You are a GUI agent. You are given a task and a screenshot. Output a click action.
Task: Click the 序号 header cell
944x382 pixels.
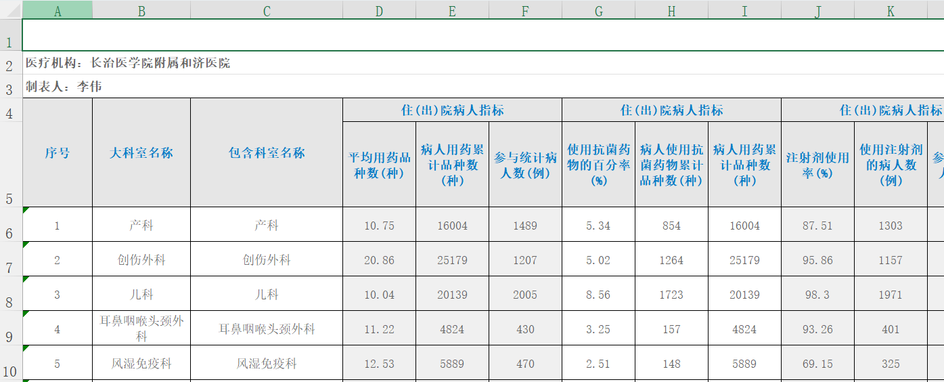point(57,153)
